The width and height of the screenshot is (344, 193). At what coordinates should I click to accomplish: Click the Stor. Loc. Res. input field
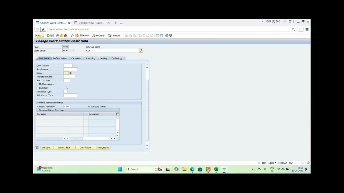tap(67, 81)
